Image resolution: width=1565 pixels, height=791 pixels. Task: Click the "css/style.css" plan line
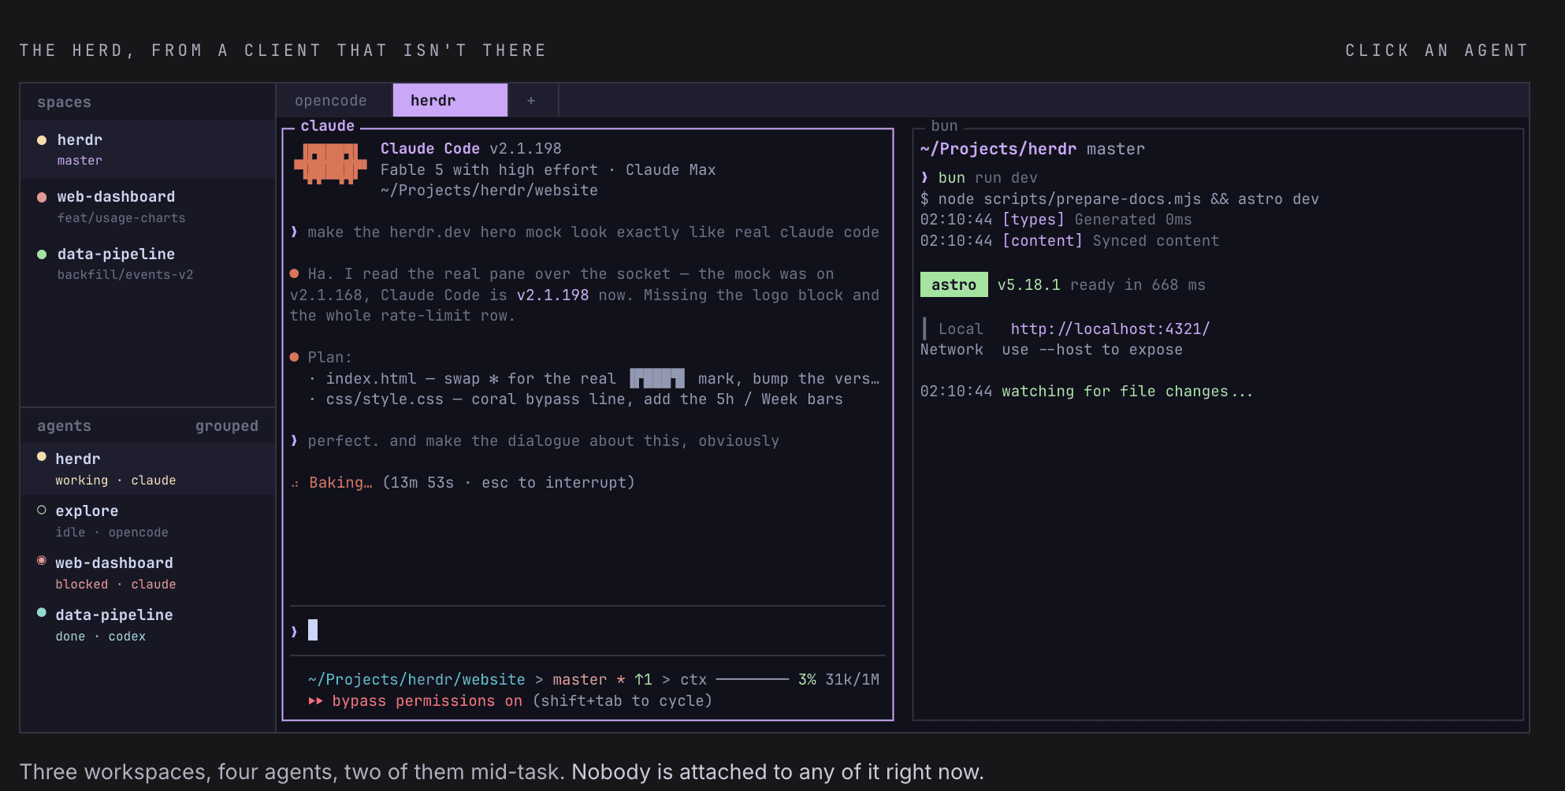[x=584, y=399]
